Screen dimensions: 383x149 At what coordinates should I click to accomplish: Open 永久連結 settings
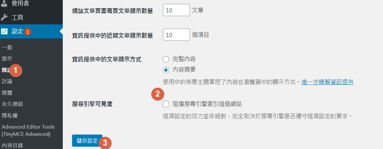[x=12, y=104]
